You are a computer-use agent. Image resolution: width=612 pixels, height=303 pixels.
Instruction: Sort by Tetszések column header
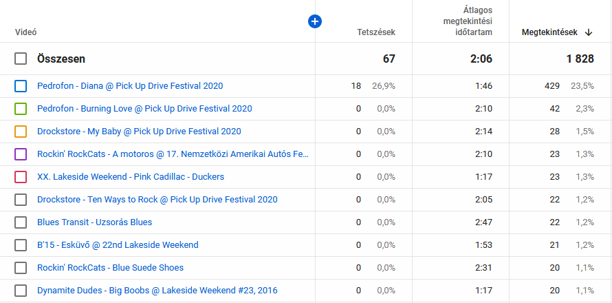tap(375, 32)
